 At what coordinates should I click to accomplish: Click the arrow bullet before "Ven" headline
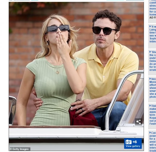[x=150, y=79]
